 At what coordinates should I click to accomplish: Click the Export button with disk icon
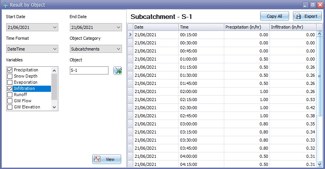(x=307, y=16)
